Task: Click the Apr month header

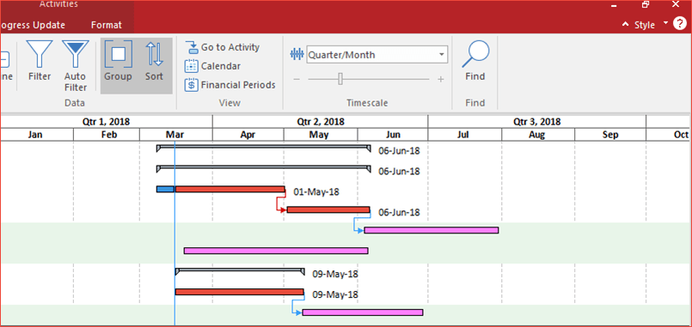Action: pos(248,135)
